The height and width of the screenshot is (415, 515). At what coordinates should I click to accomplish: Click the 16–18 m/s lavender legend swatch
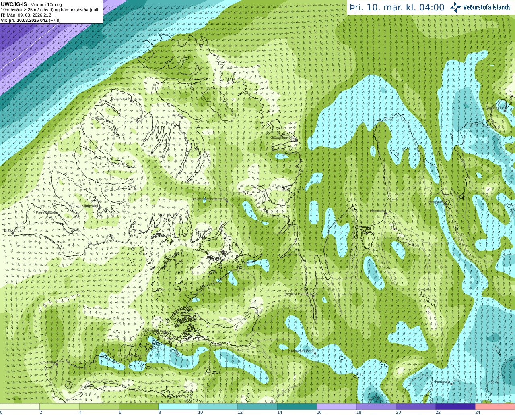(337, 407)
